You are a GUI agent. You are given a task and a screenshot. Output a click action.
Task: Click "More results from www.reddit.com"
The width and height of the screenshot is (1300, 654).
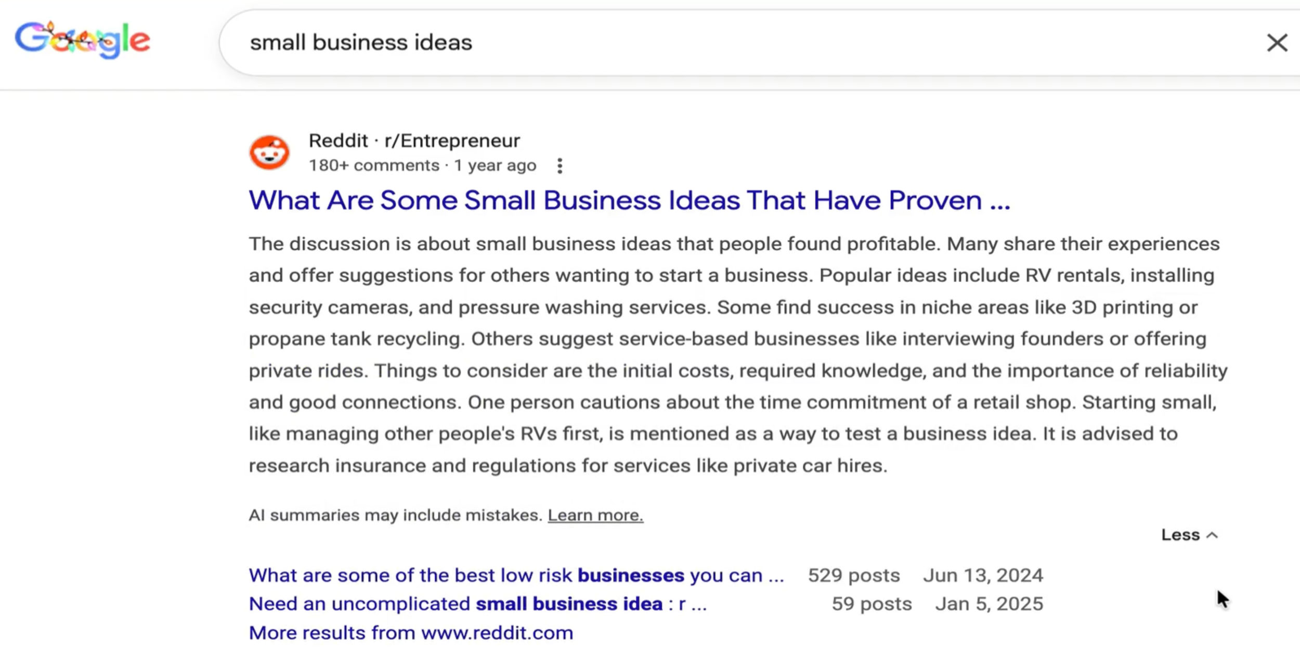[411, 633]
